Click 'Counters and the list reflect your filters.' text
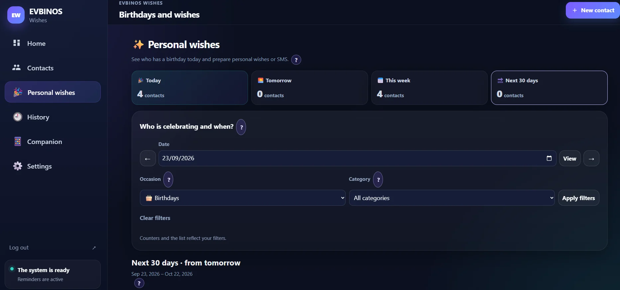Screen dimensions: 620x290 pos(183,238)
